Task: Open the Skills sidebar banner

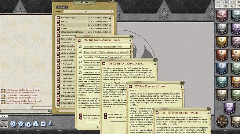Action: 221,95
